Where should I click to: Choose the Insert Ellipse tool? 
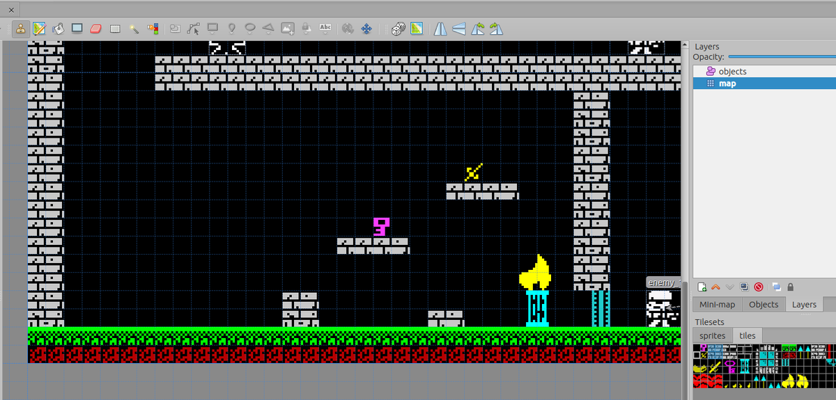(x=250, y=29)
